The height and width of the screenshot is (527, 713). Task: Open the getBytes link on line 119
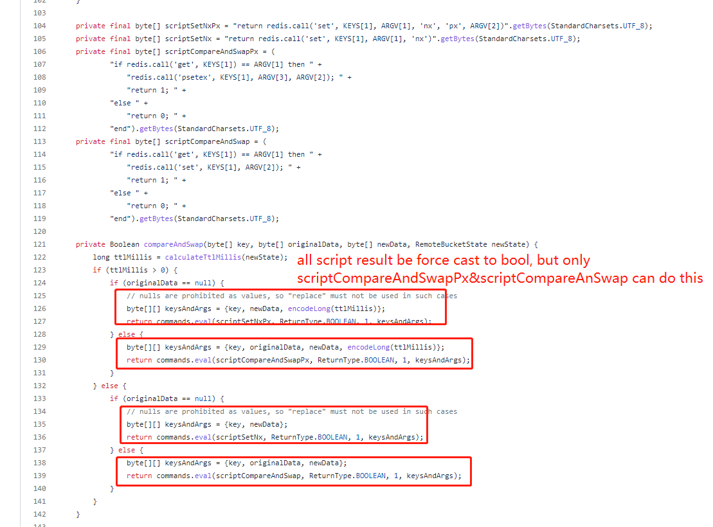tap(156, 219)
